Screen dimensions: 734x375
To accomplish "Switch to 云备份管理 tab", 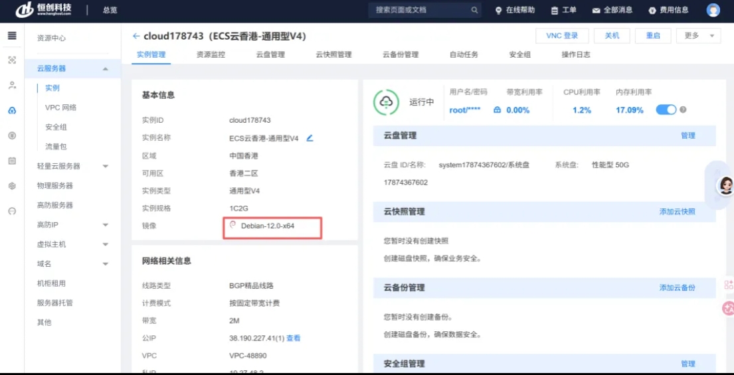I will pos(401,54).
